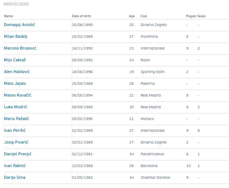Click the Date of birth column header
The image size is (229, 188).
(x=82, y=16)
